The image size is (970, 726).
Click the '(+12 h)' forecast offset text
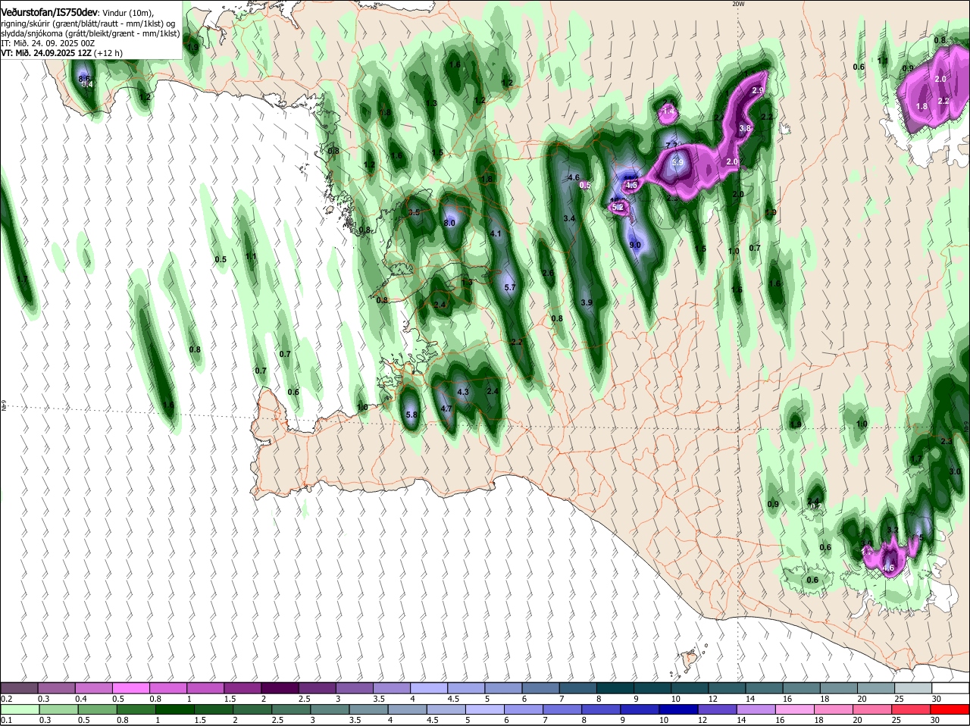[109, 53]
